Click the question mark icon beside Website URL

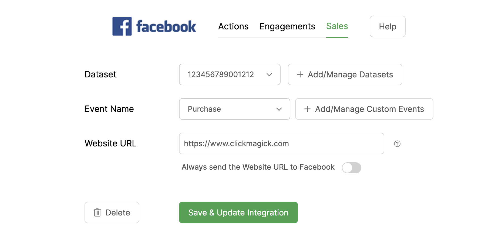pyautogui.click(x=397, y=144)
